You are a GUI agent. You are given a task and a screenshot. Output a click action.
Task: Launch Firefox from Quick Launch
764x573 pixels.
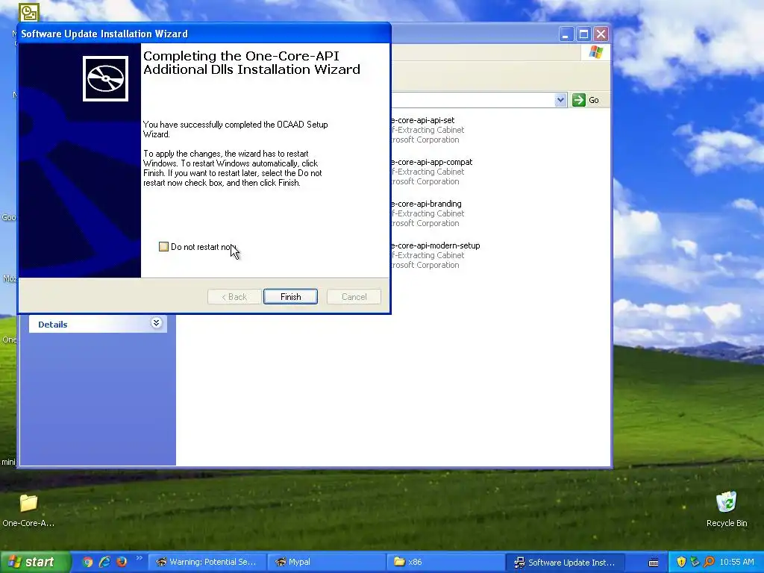[x=122, y=562]
